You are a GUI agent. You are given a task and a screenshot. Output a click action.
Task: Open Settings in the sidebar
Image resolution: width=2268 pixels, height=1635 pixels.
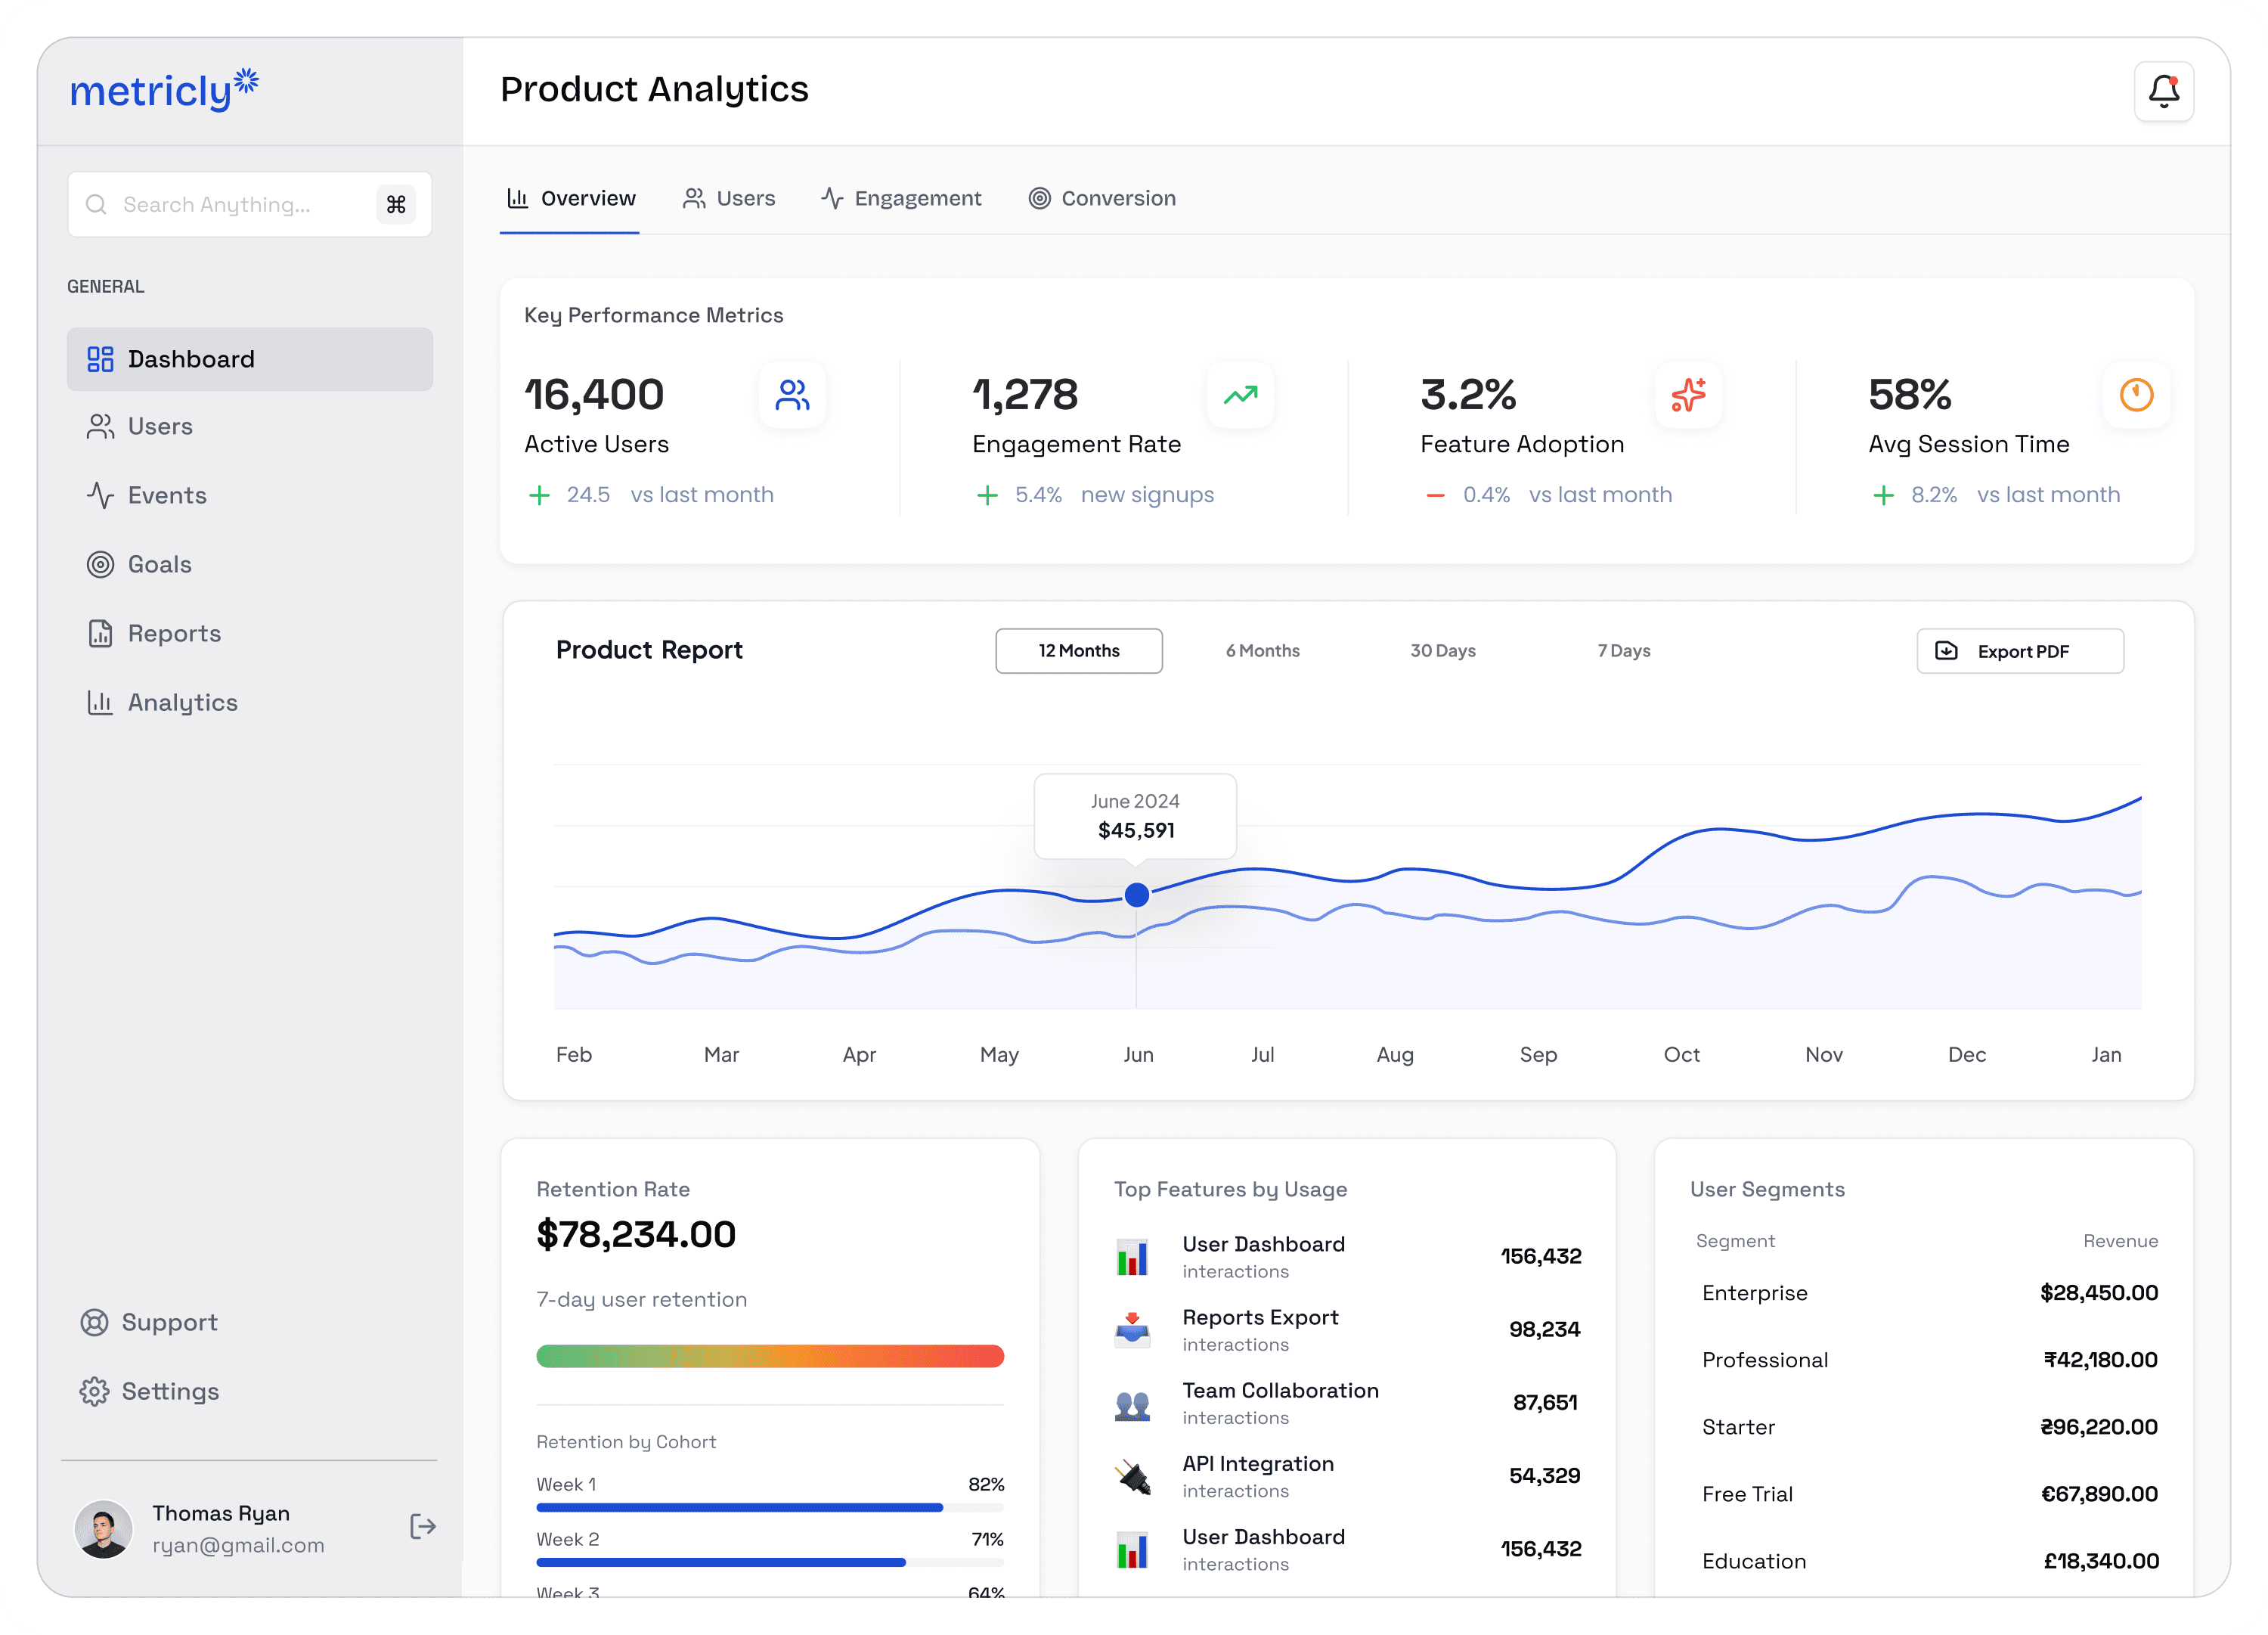(169, 1391)
